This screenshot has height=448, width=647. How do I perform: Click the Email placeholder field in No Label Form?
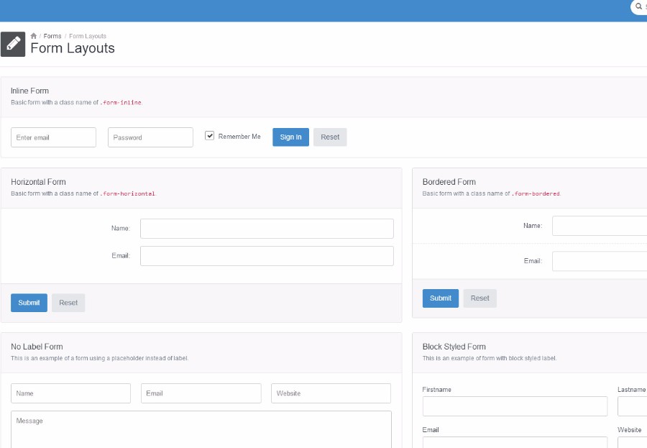201,393
